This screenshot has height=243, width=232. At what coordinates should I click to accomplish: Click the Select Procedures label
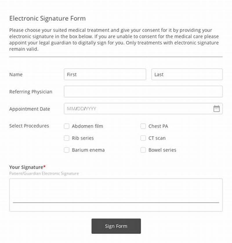click(29, 126)
